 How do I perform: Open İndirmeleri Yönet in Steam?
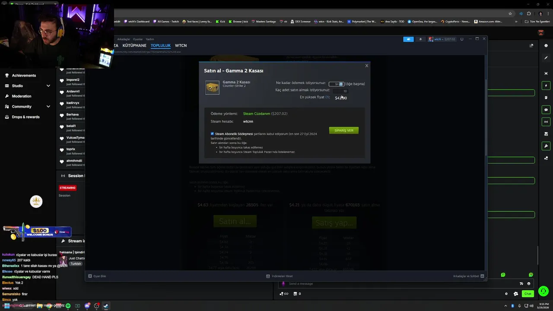[280, 276]
